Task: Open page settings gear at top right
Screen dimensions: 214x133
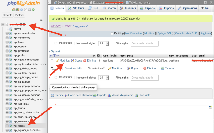Action: (205, 2)
